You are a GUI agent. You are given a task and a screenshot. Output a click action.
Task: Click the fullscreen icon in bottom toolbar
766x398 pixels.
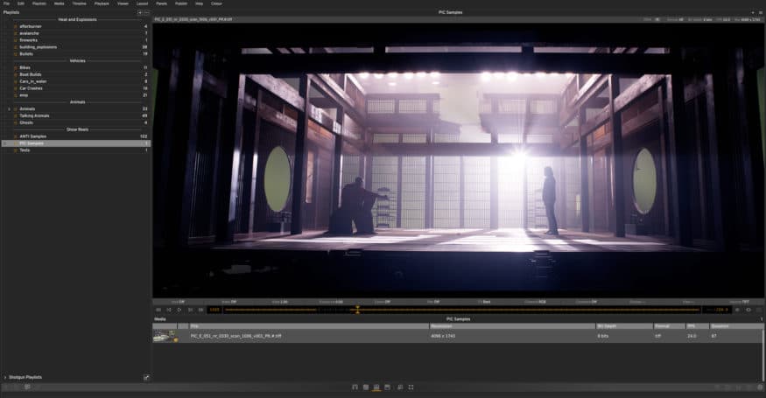pos(412,387)
